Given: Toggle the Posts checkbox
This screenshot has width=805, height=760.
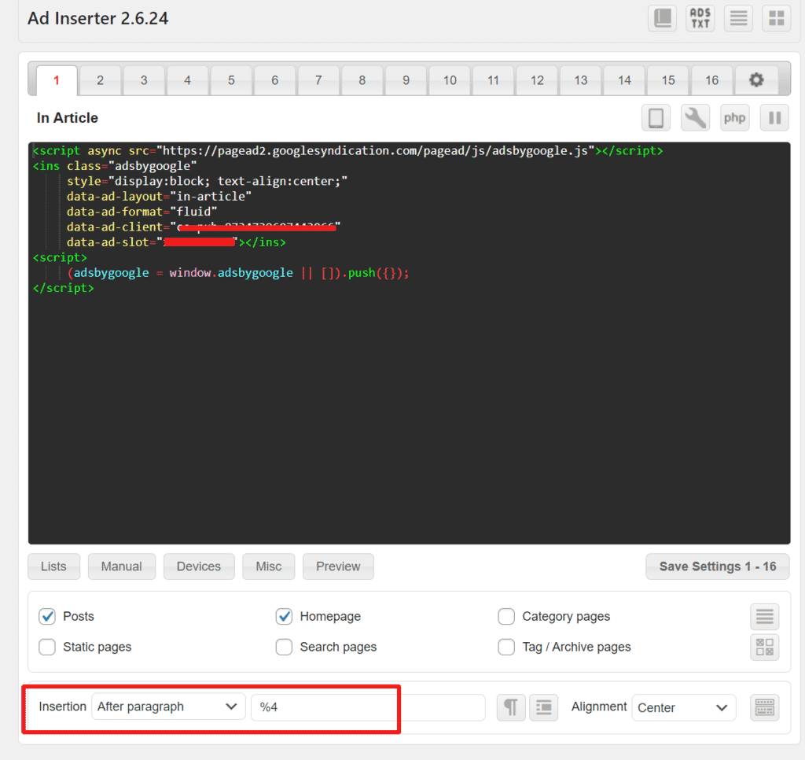Looking at the screenshot, I should click(47, 616).
